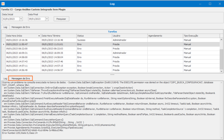This screenshot has height=140, width=224.
Task: Maximize the Log window
Action: pyautogui.click(x=210, y=4)
